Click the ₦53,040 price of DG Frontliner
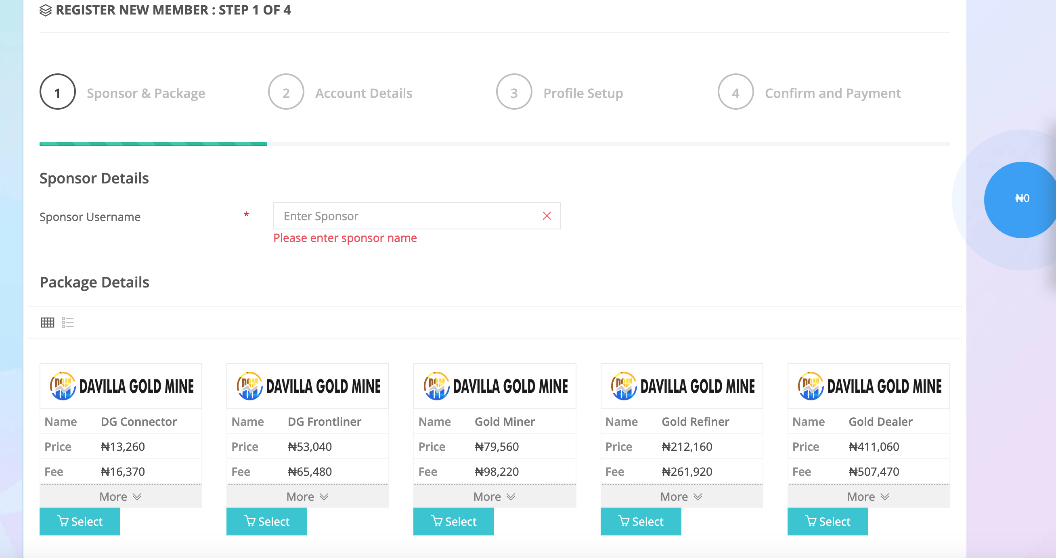 310,447
